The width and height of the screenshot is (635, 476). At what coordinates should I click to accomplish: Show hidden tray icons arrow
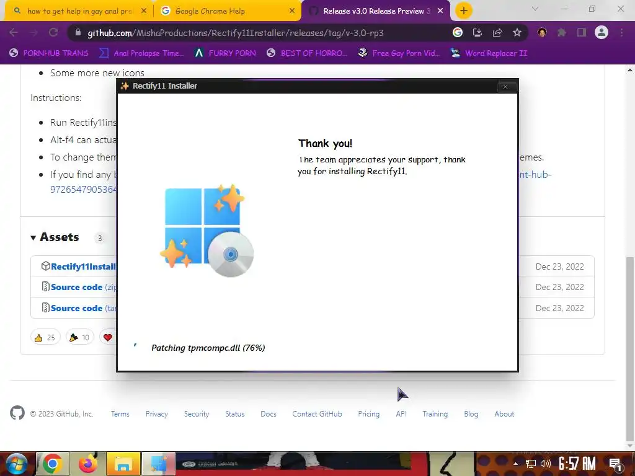click(x=515, y=464)
